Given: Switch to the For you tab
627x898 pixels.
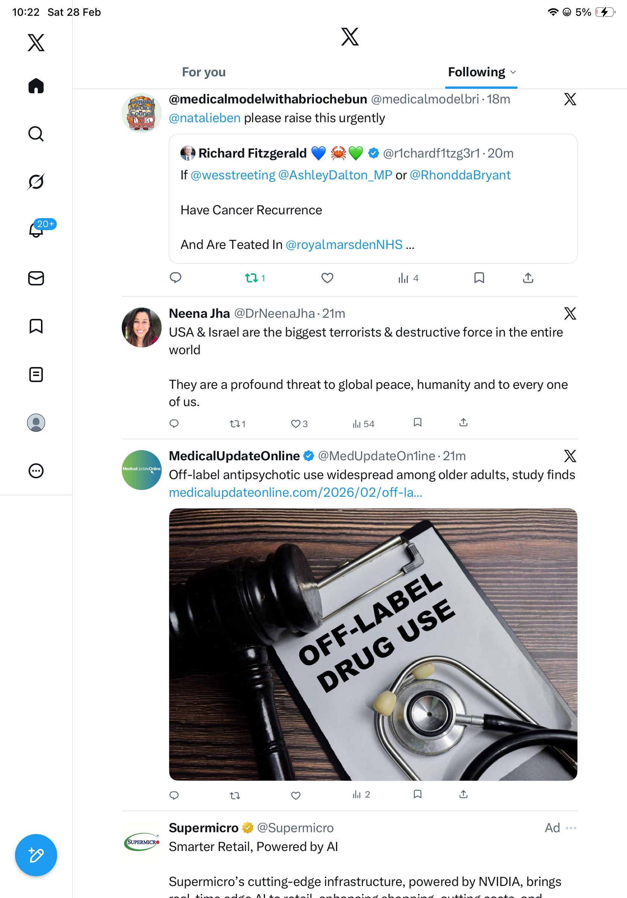Looking at the screenshot, I should click(204, 72).
